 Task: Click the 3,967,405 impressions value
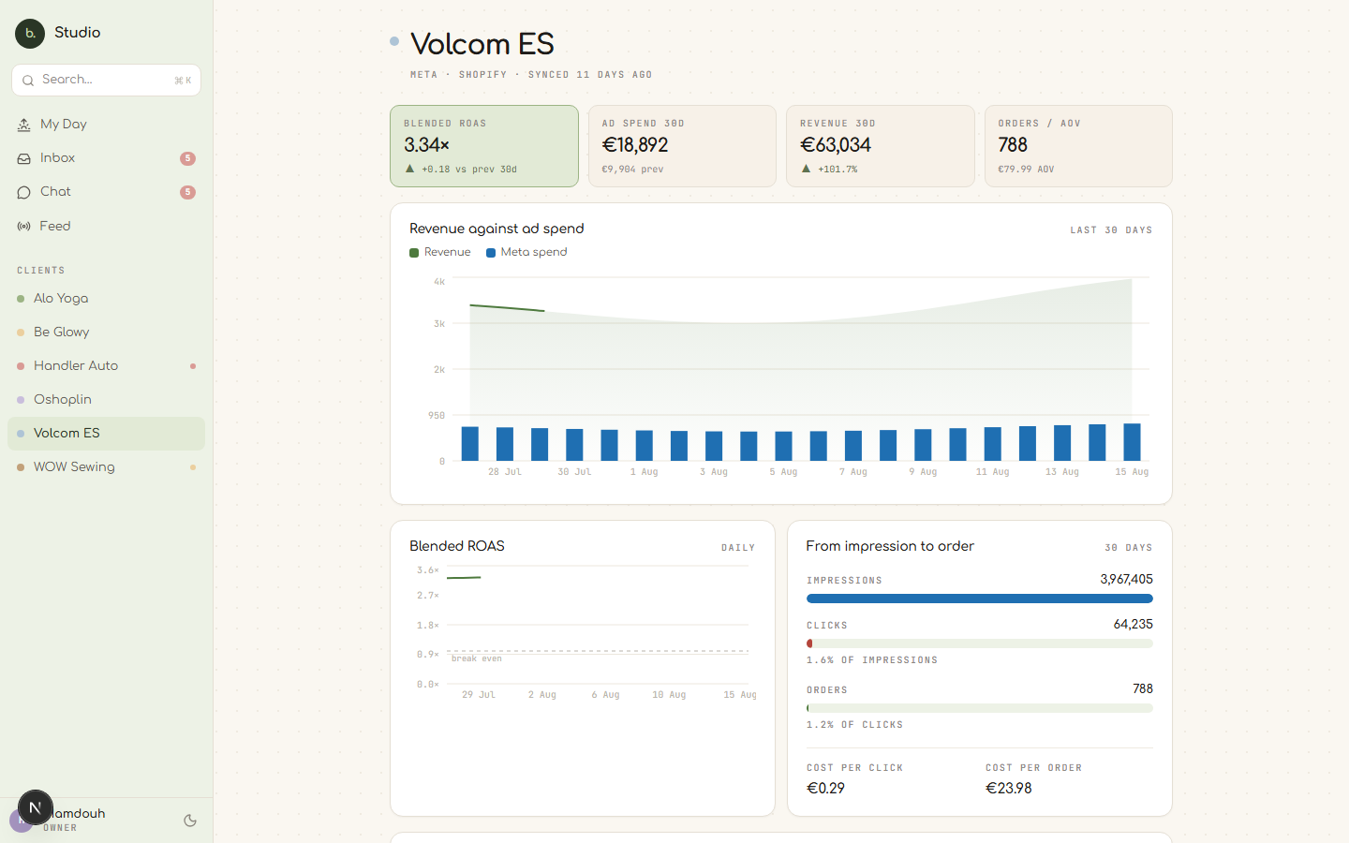click(x=1126, y=580)
